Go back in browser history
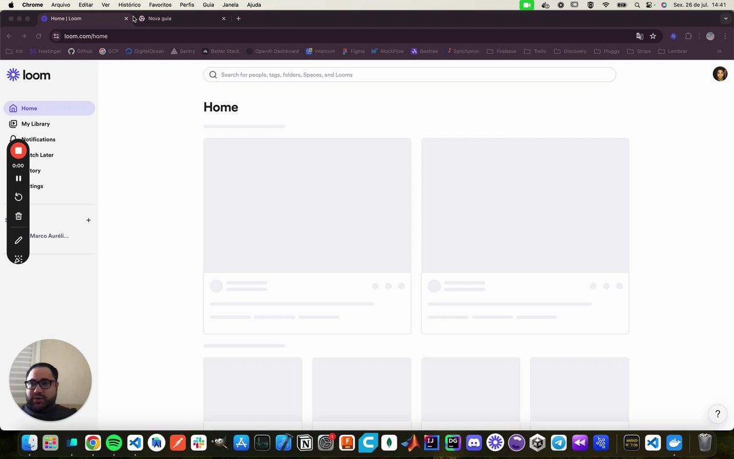This screenshot has width=734, height=459. [x=9, y=36]
